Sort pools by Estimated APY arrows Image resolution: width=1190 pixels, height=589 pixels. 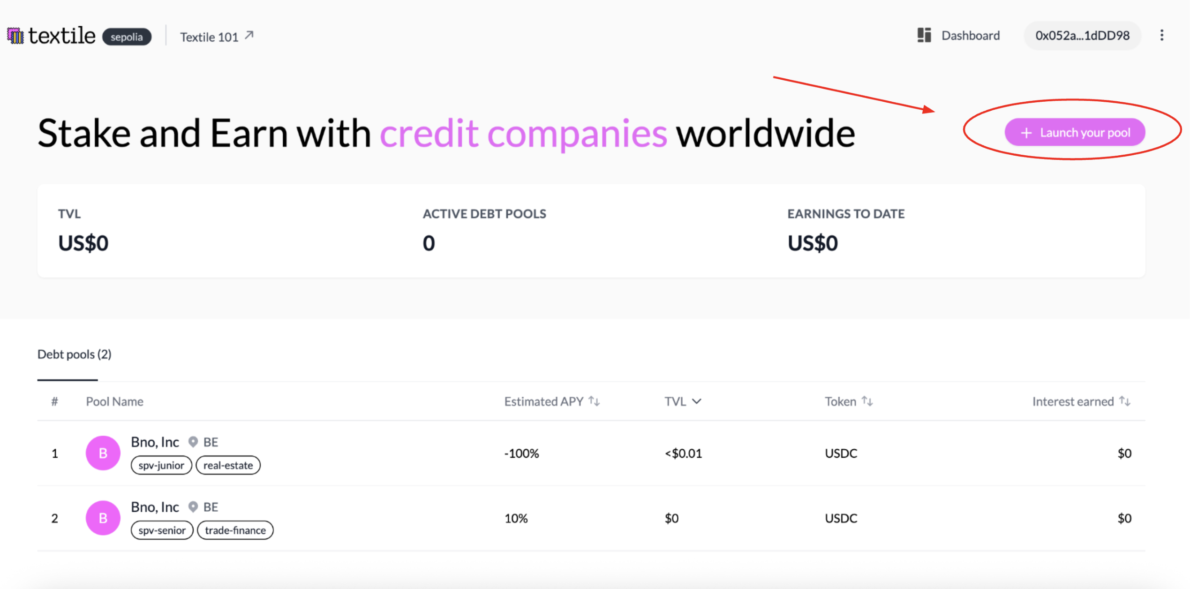pos(594,401)
